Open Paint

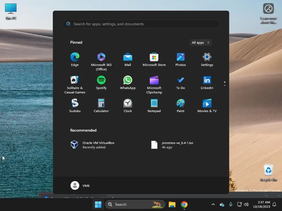(181, 106)
